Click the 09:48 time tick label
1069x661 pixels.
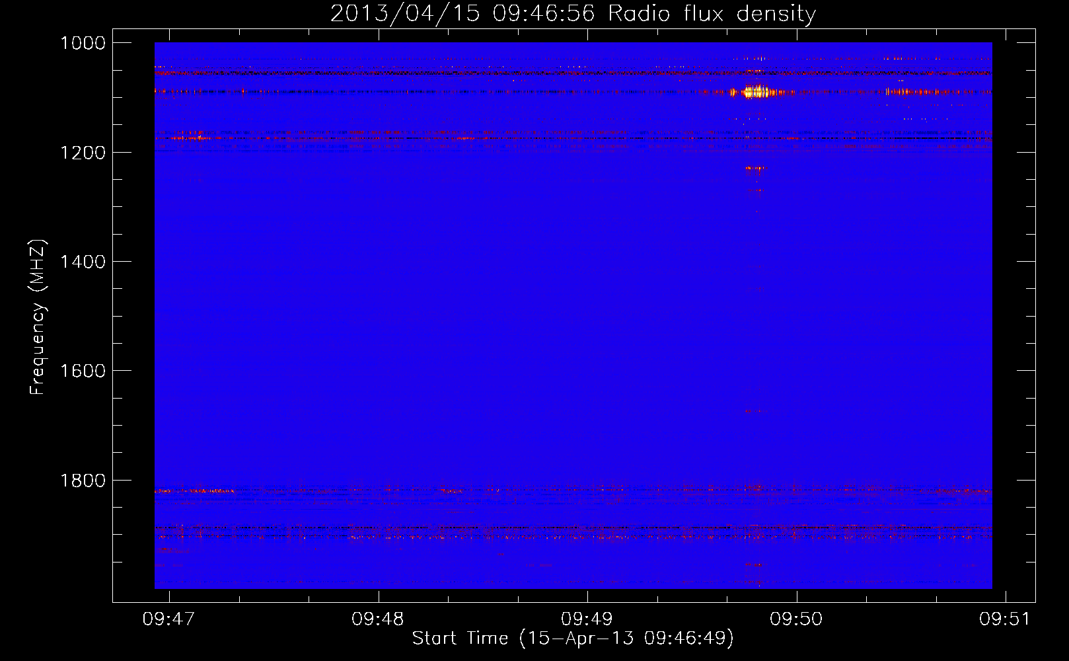pos(378,619)
